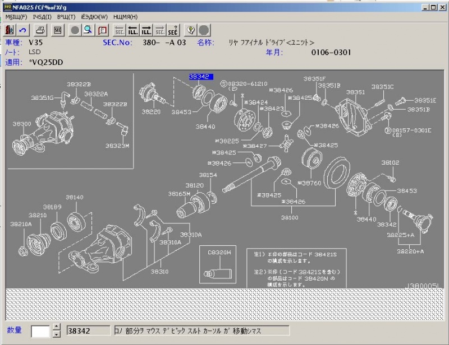Go to next illustration with right ILL arrow
The image size is (449, 345).
click(x=146, y=30)
